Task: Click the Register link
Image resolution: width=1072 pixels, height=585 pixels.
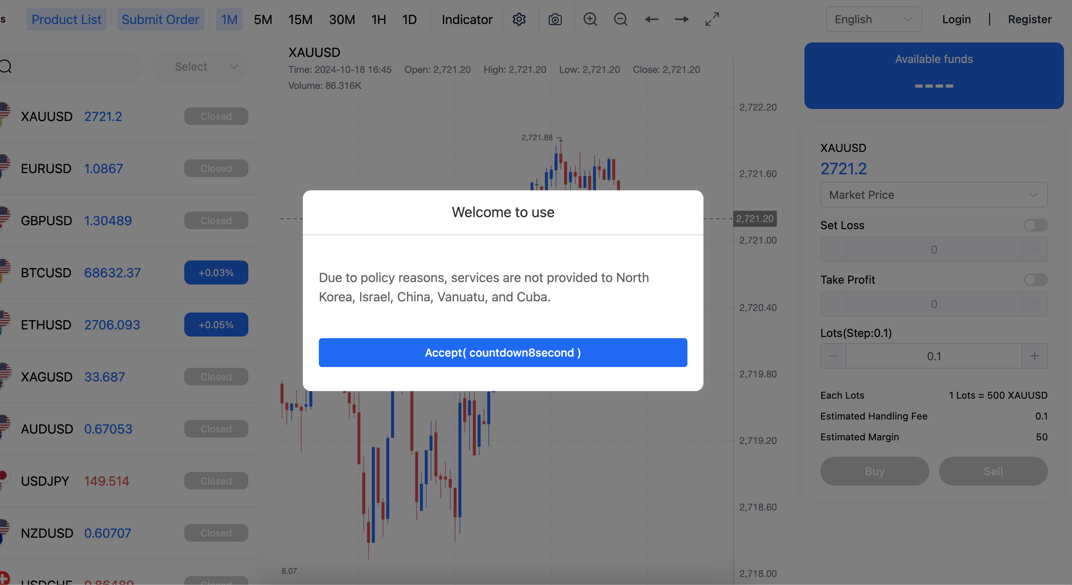Action: (1029, 19)
